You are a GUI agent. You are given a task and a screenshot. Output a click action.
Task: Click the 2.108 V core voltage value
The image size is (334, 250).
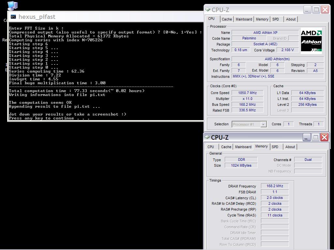[288, 50]
